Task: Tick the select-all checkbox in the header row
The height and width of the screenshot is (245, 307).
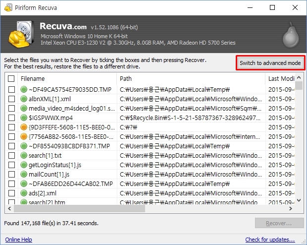Action: 11,79
